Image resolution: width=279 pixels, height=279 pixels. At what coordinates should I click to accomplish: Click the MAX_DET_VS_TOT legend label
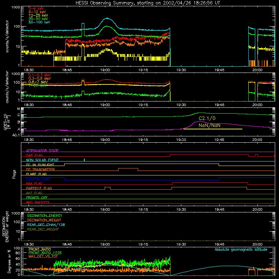pos(43,256)
